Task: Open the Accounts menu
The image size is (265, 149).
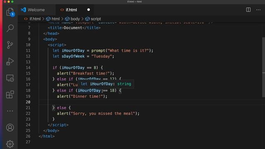Action: click(x=10, y=127)
